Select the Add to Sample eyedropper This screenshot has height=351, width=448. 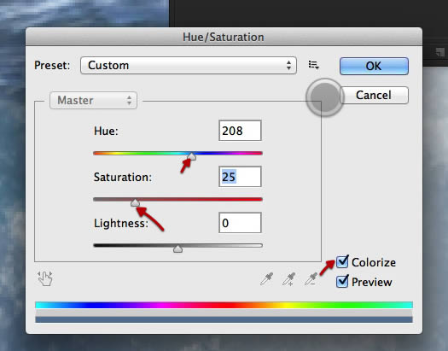289,278
